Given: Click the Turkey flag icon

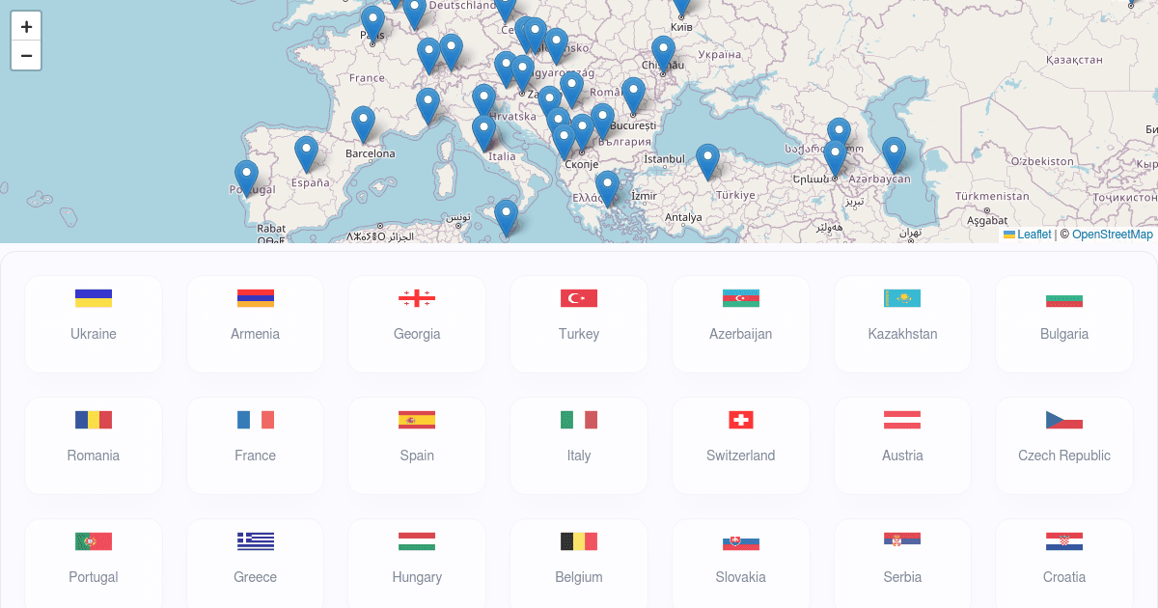Looking at the screenshot, I should 579,298.
